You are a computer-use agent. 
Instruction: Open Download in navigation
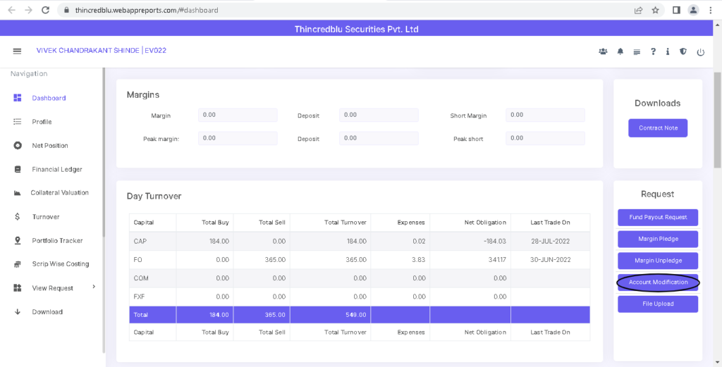pos(47,312)
